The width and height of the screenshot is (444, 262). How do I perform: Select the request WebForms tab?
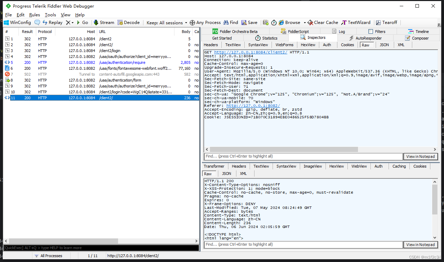(x=285, y=45)
